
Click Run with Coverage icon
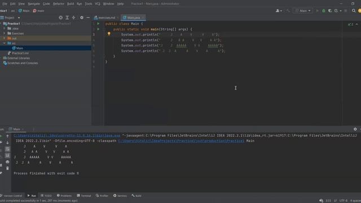tap(330, 11)
